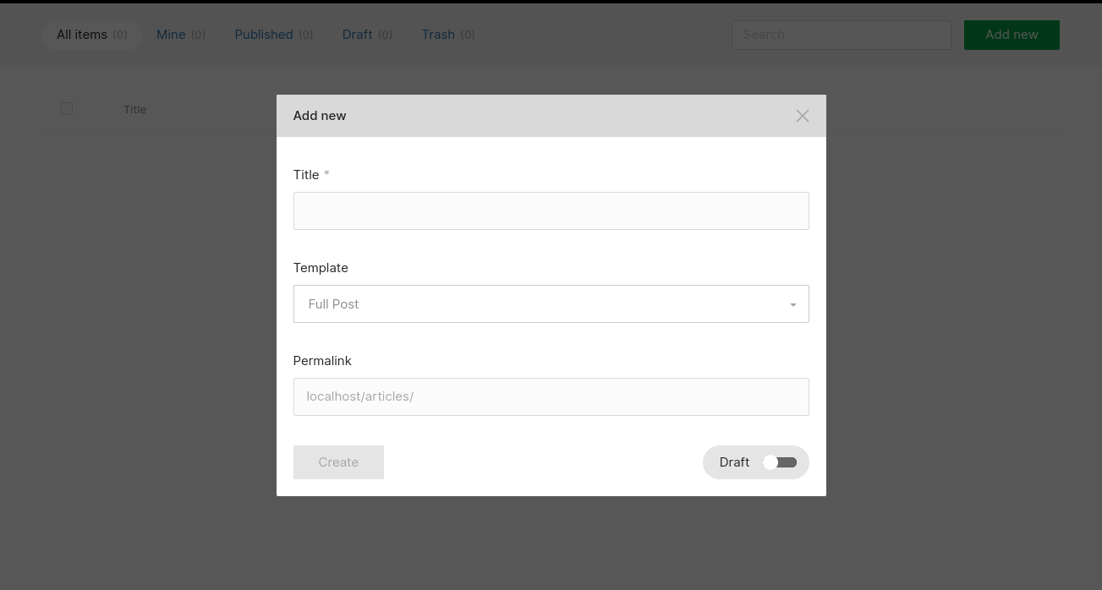
Task: Check the select-all checkbox in table header
Action: [x=66, y=109]
